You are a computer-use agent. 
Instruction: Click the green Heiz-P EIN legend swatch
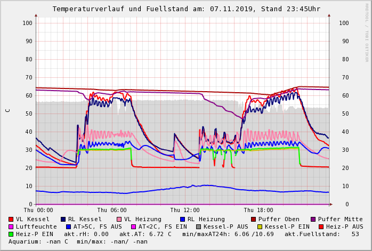point(11,234)
